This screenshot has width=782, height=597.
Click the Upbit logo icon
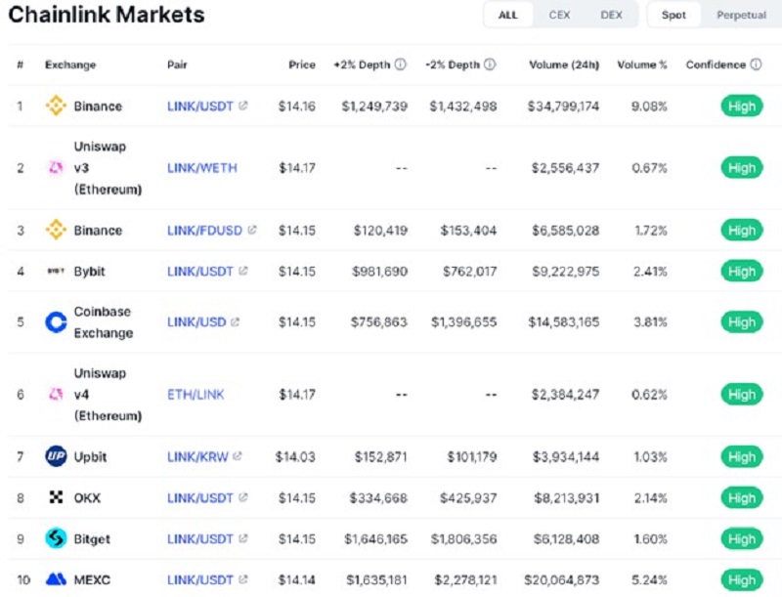tap(56, 456)
